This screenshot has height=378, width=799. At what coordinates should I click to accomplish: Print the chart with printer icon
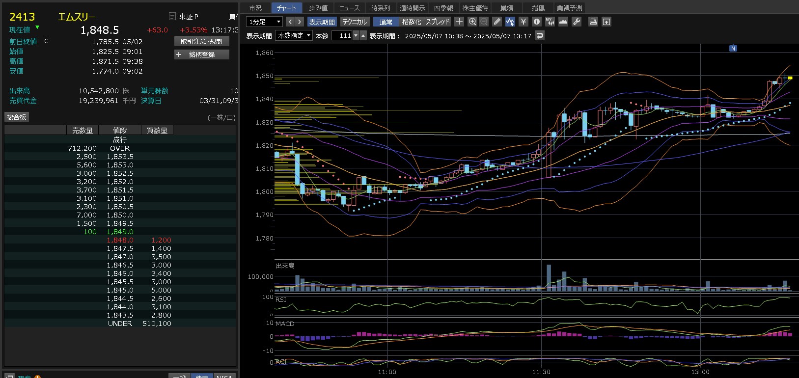point(593,22)
